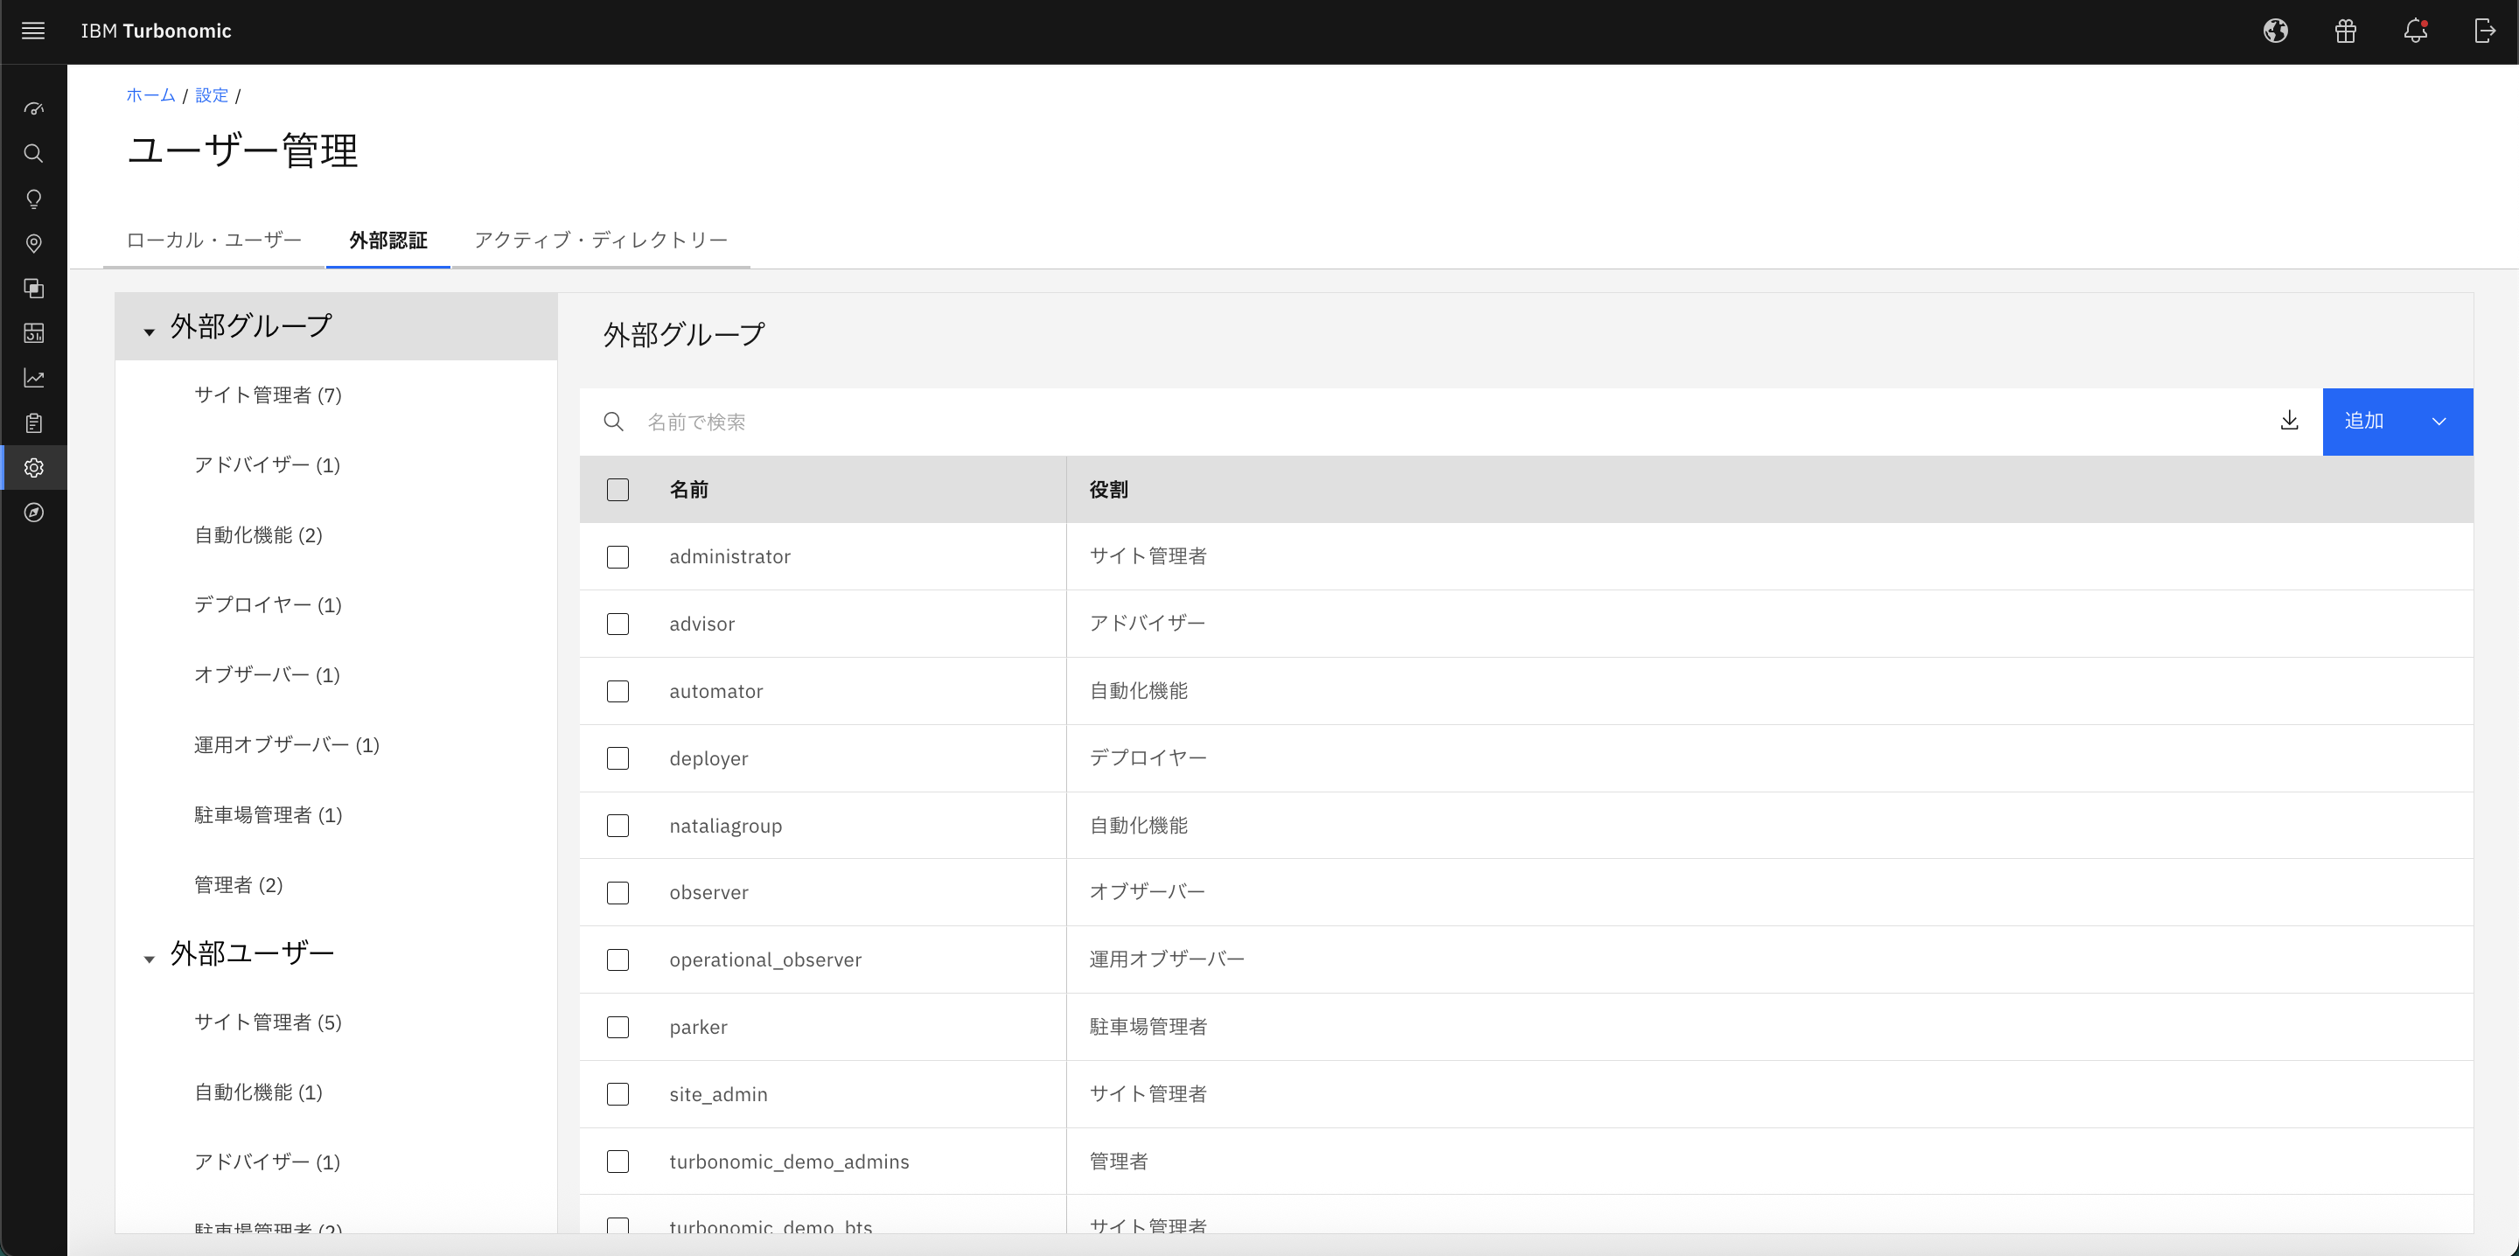
Task: Open the settings gear in sidebar
Action: pyautogui.click(x=33, y=468)
